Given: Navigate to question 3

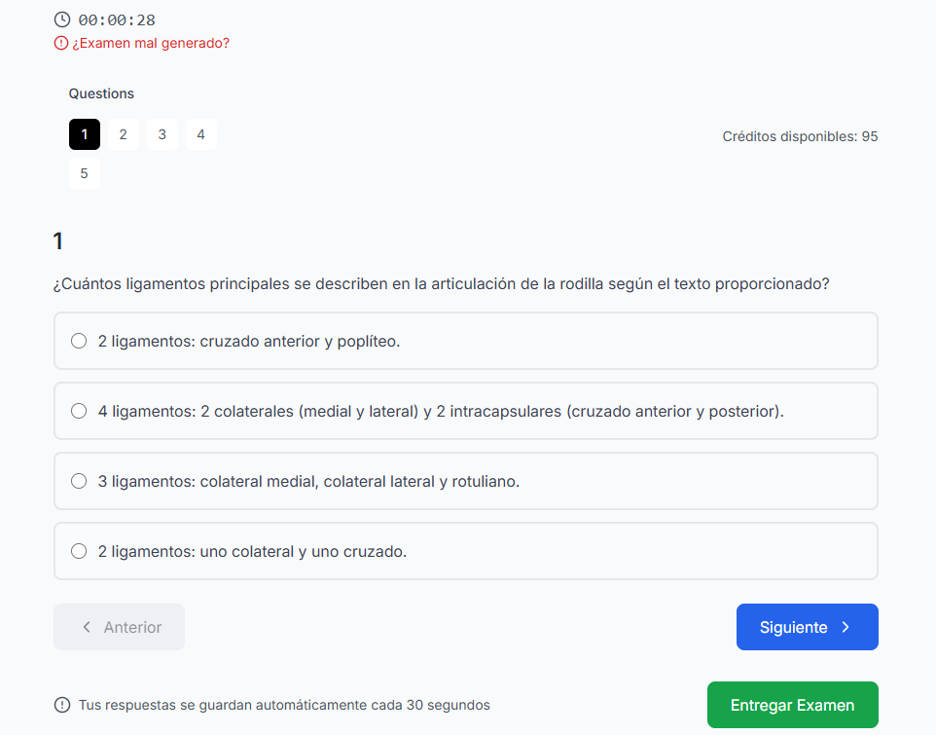Looking at the screenshot, I should [162, 134].
